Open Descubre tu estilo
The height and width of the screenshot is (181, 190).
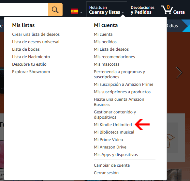(29, 64)
